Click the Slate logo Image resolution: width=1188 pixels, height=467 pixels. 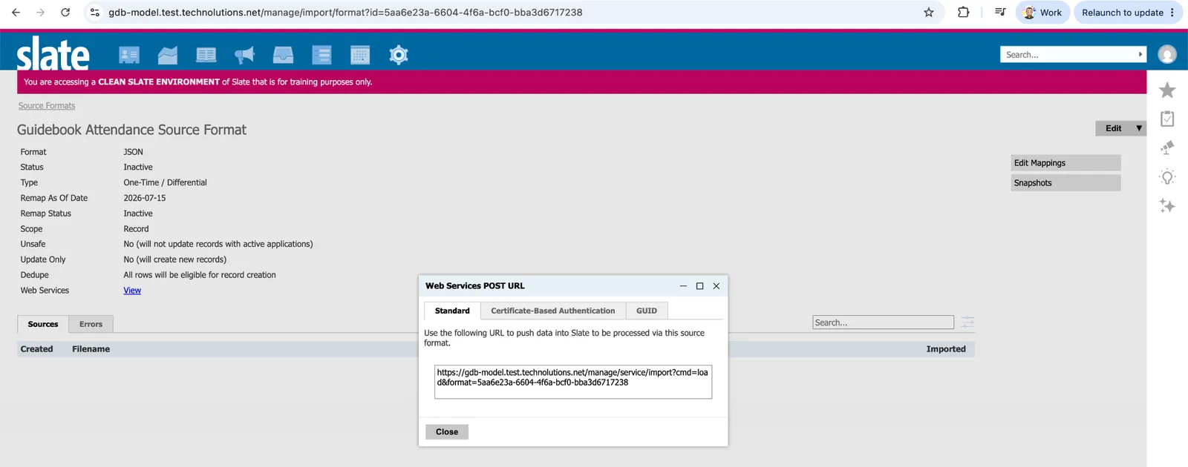click(53, 53)
